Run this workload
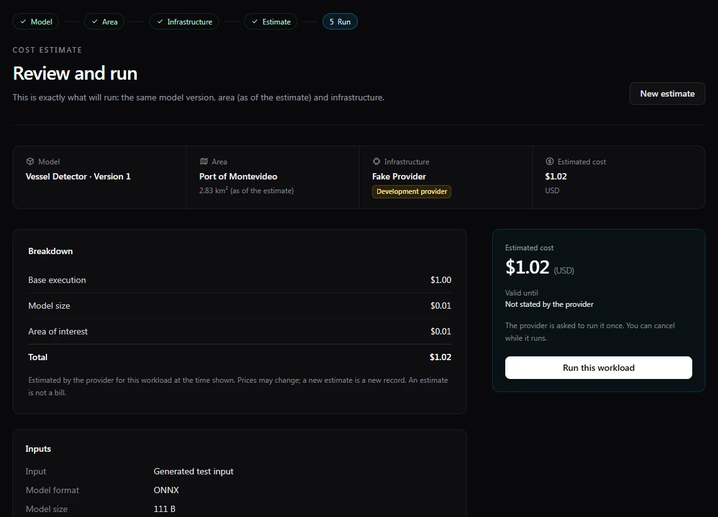 pos(599,368)
